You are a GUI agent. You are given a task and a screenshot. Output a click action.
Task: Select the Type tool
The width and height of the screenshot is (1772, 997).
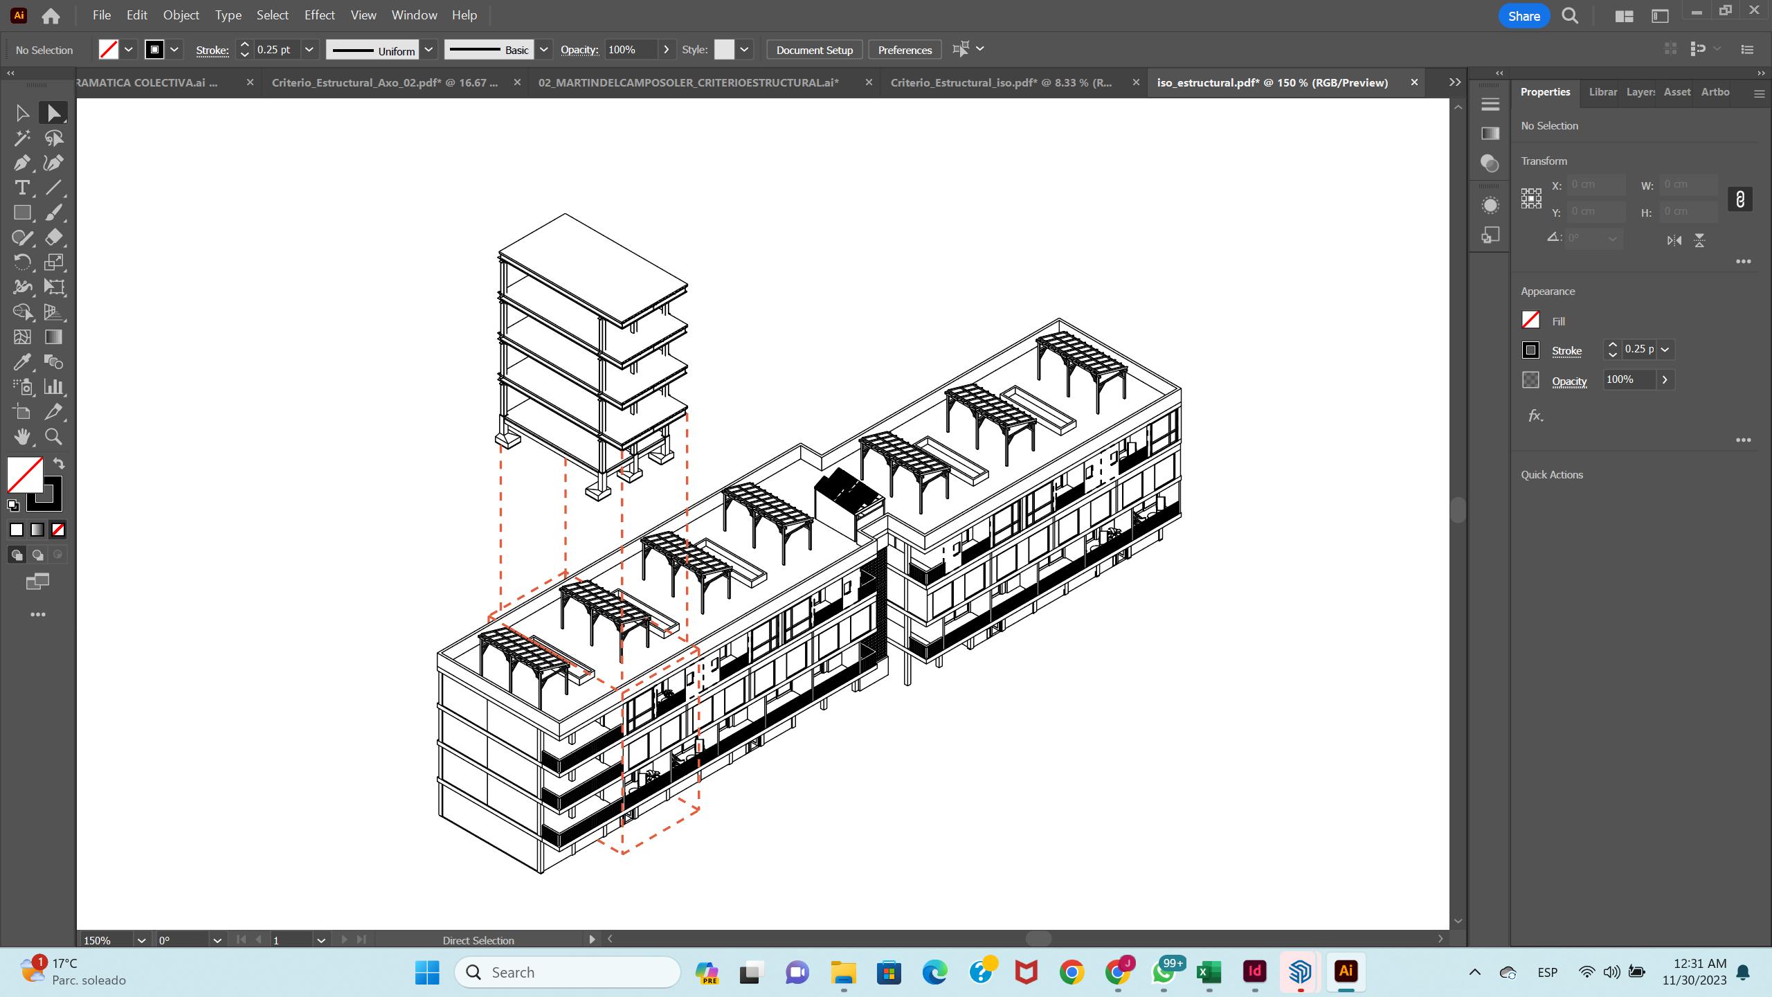(x=21, y=188)
